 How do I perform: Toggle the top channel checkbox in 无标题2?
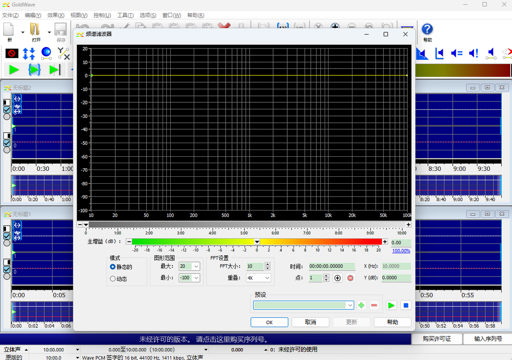coord(7,110)
